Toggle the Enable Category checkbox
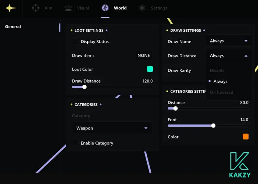 point(75,143)
